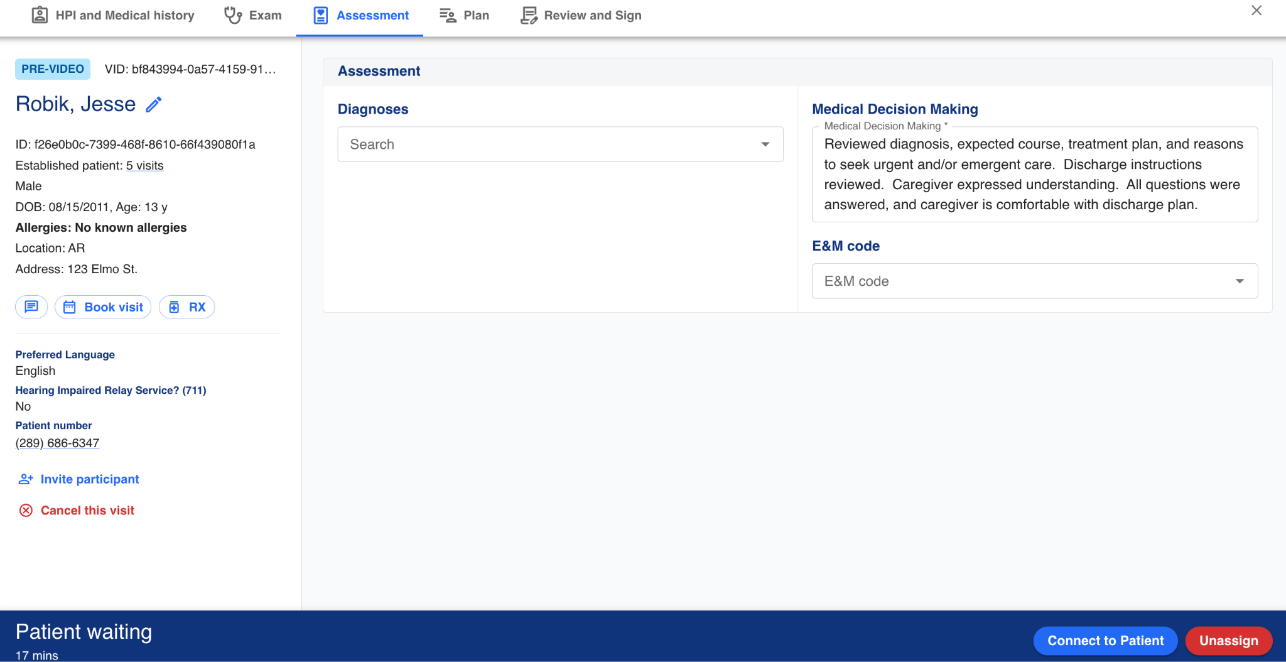Open the 5 visits link
This screenshot has width=1286, height=662.
(144, 165)
